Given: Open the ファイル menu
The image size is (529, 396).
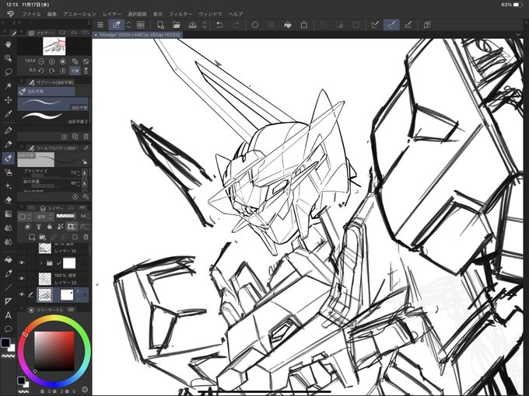Looking at the screenshot, I should (x=31, y=14).
